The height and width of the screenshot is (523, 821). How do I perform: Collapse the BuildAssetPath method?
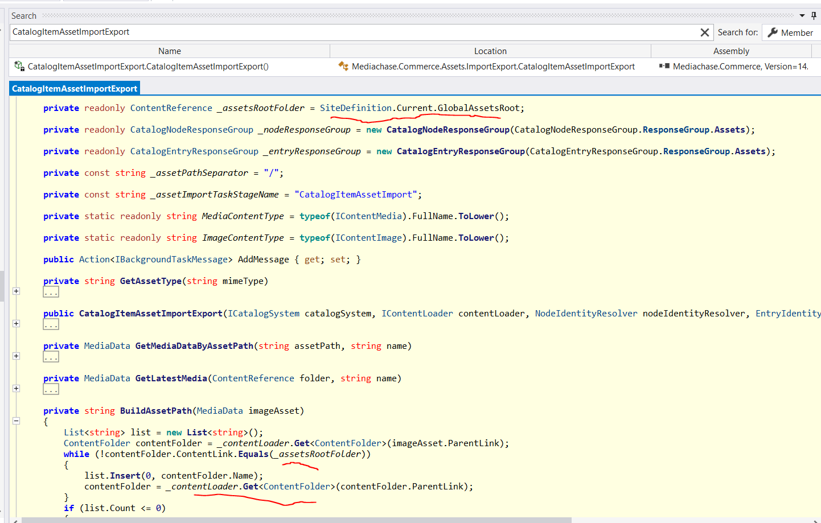pos(17,421)
